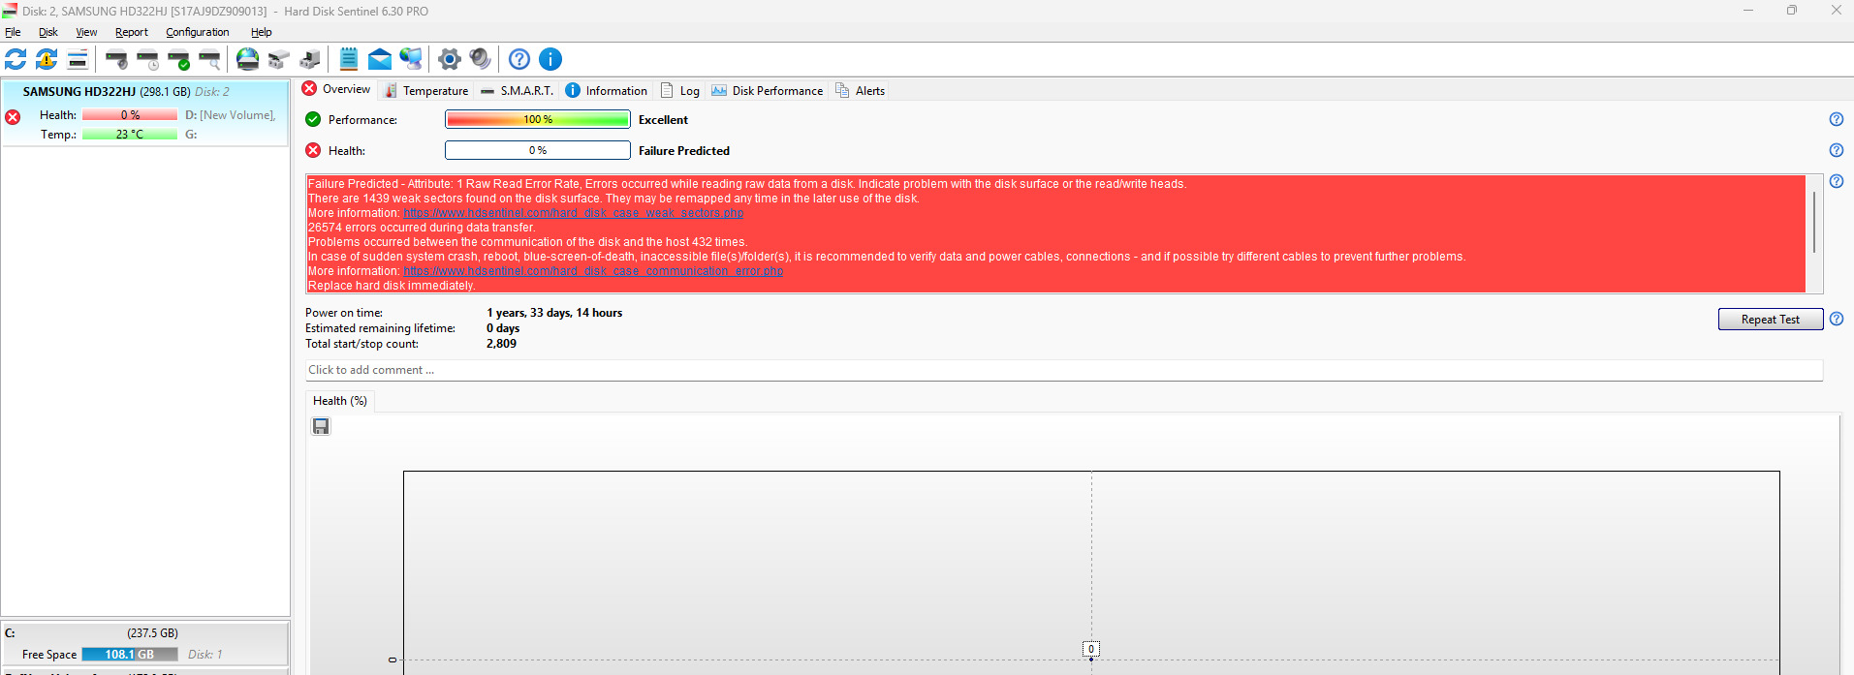Click the 0 data point marker on the graph

tap(1091, 649)
